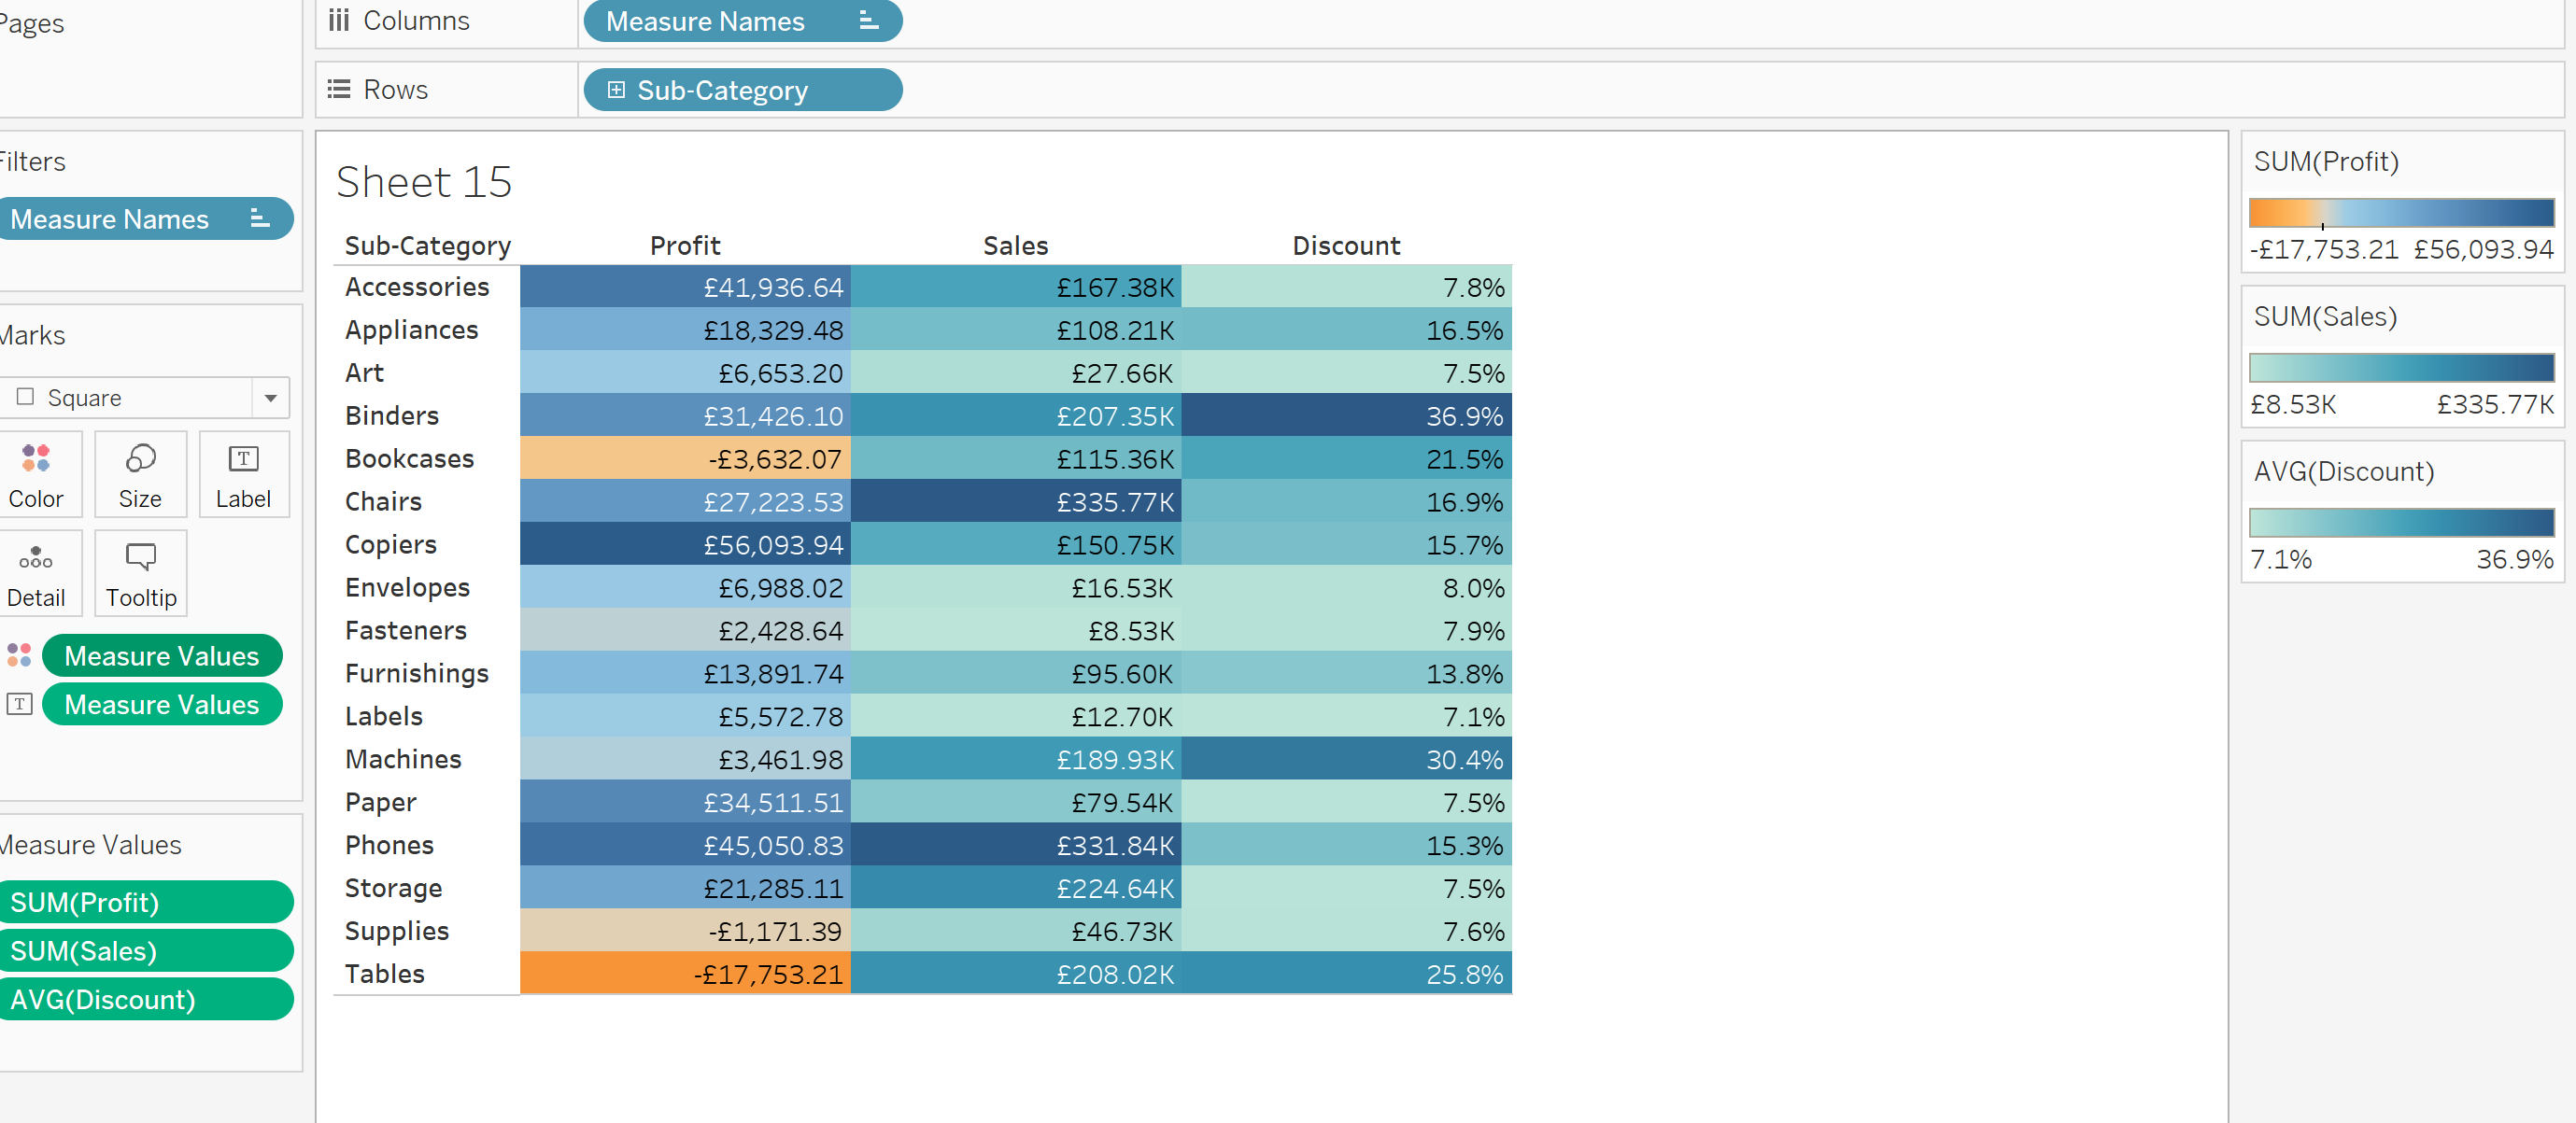Click the AVG(Discount) color legend bar

point(2400,523)
